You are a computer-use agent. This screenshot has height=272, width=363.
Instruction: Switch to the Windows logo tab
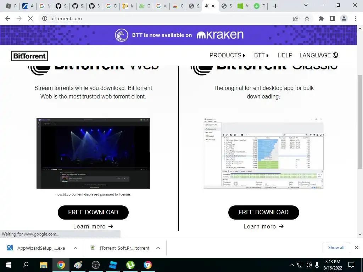coord(243,6)
